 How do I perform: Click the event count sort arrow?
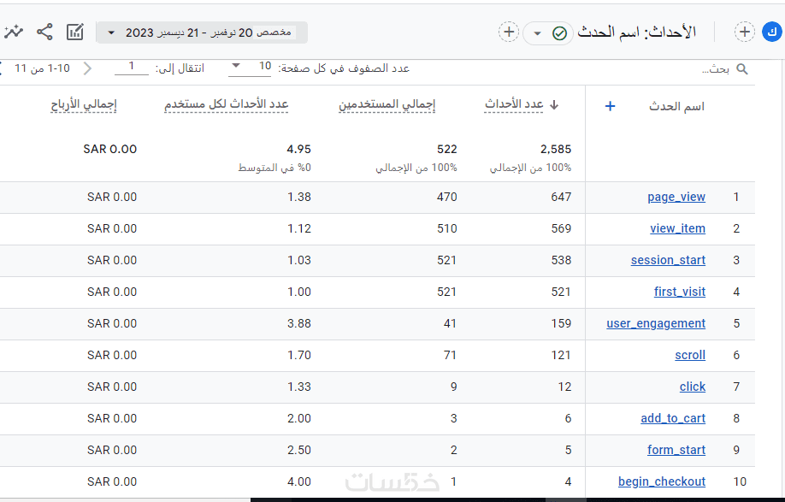(554, 104)
